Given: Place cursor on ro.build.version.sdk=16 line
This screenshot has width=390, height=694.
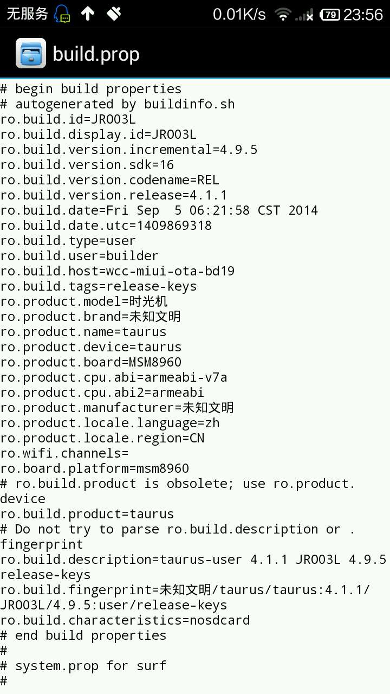Looking at the screenshot, I should pyautogui.click(x=87, y=165).
